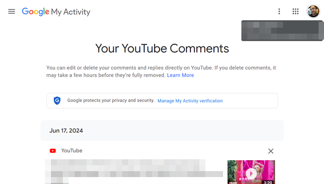The width and height of the screenshot is (324, 184).
Task: Delete the YouTube comment with the X
Action: point(271,151)
